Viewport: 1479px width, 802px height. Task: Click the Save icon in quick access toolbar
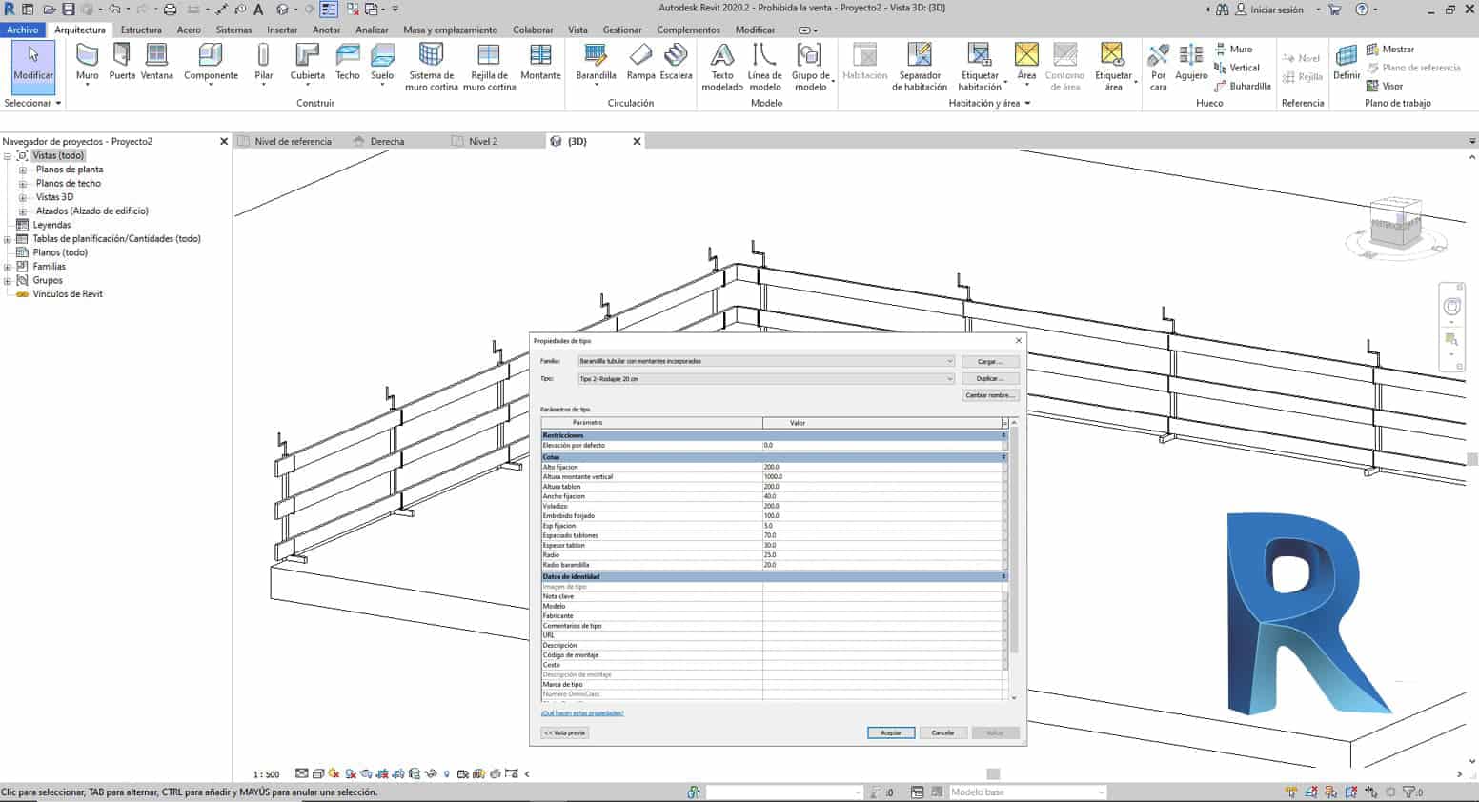click(x=69, y=10)
